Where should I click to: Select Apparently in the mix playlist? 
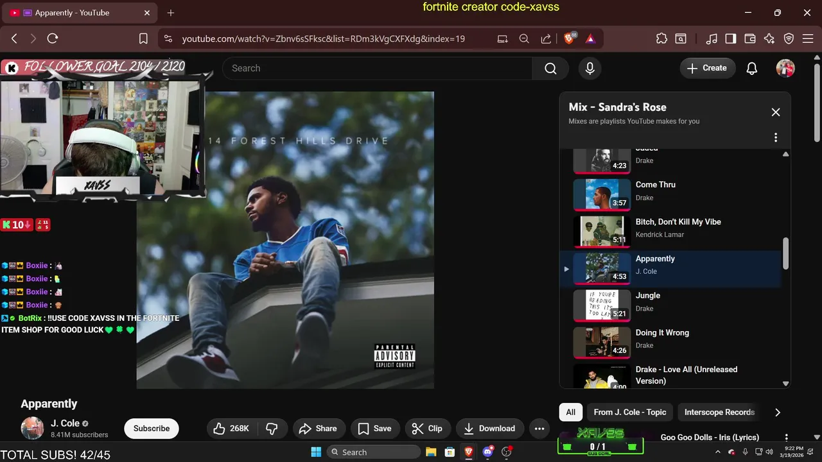point(671,269)
